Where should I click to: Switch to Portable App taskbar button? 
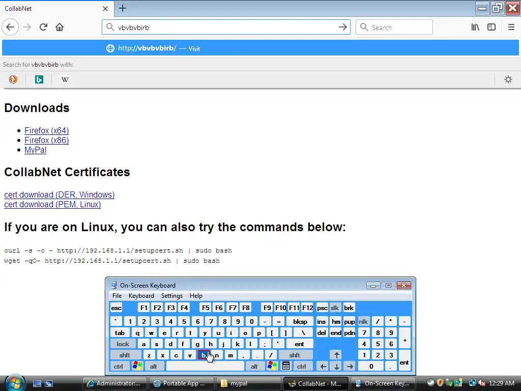click(x=182, y=383)
